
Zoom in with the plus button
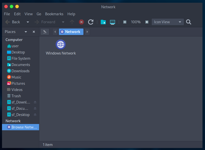point(147,22)
